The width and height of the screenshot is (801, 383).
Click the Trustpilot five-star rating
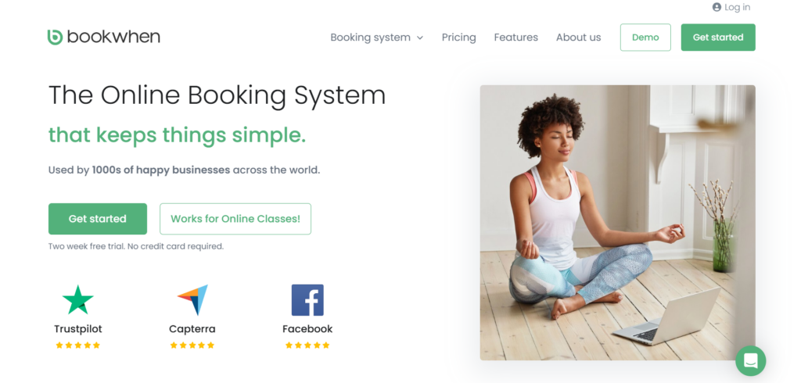(x=77, y=345)
